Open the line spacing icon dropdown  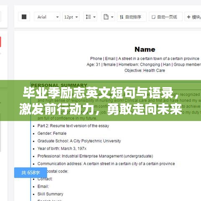point(90,17)
